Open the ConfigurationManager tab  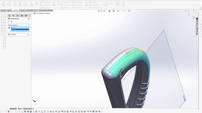[x=18, y=16]
